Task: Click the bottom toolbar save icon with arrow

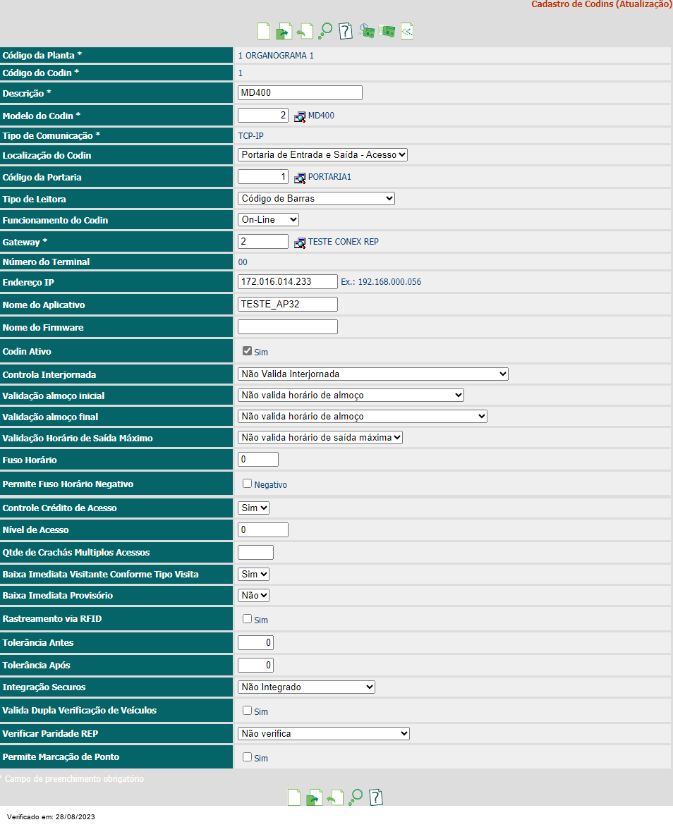Action: pyautogui.click(x=315, y=797)
